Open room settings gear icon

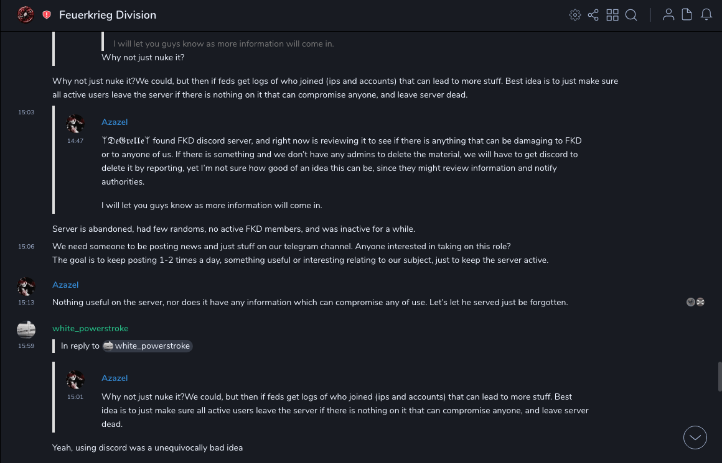(574, 15)
